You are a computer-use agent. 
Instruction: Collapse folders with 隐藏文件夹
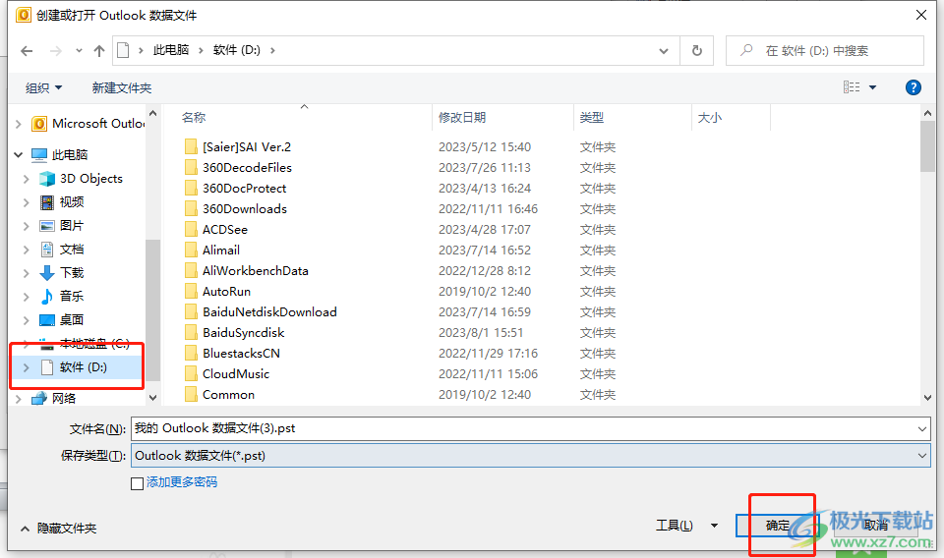[x=58, y=528]
